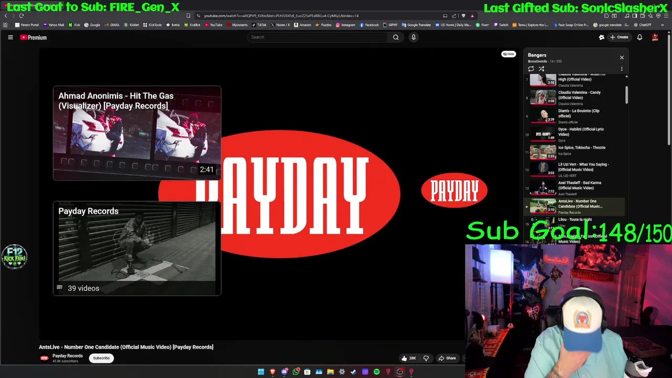Select Axel Thesleff - Bad Karma
The width and height of the screenshot is (672, 378).
coord(575,188)
